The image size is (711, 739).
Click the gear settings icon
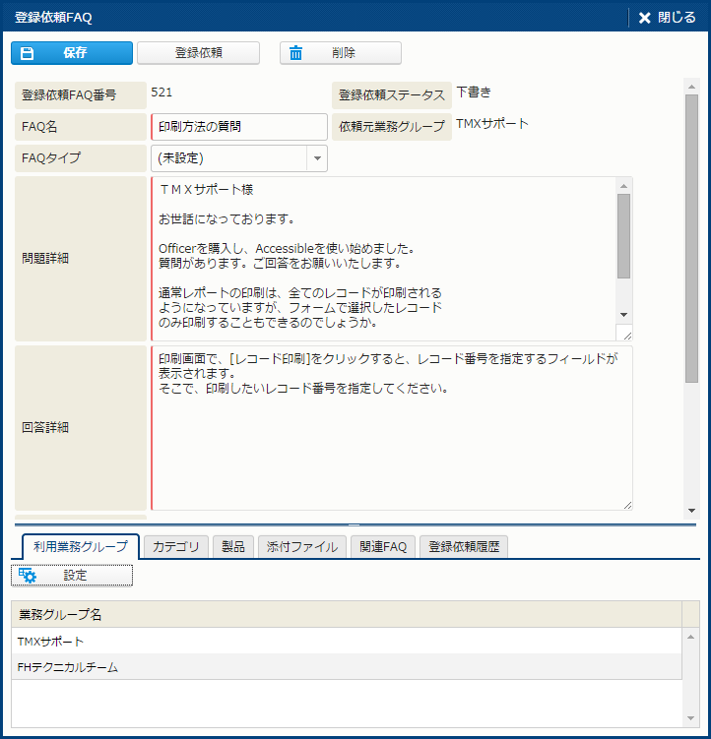coord(28,576)
